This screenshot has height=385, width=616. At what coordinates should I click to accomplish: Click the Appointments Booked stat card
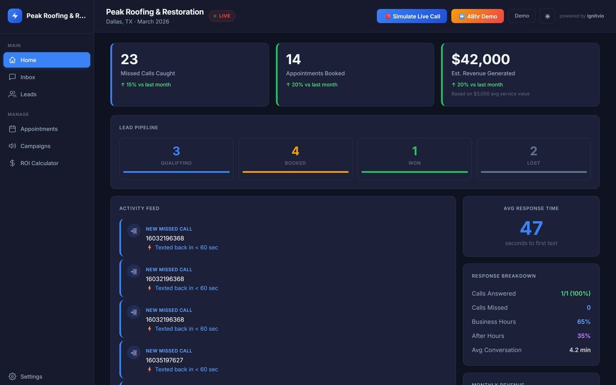coord(355,74)
